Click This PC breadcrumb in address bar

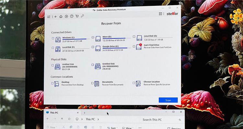tap(90, 119)
